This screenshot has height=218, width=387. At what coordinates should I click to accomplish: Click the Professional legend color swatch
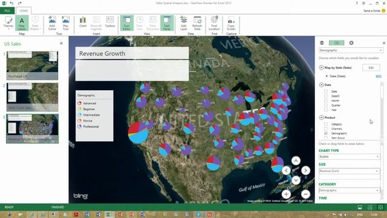point(79,127)
